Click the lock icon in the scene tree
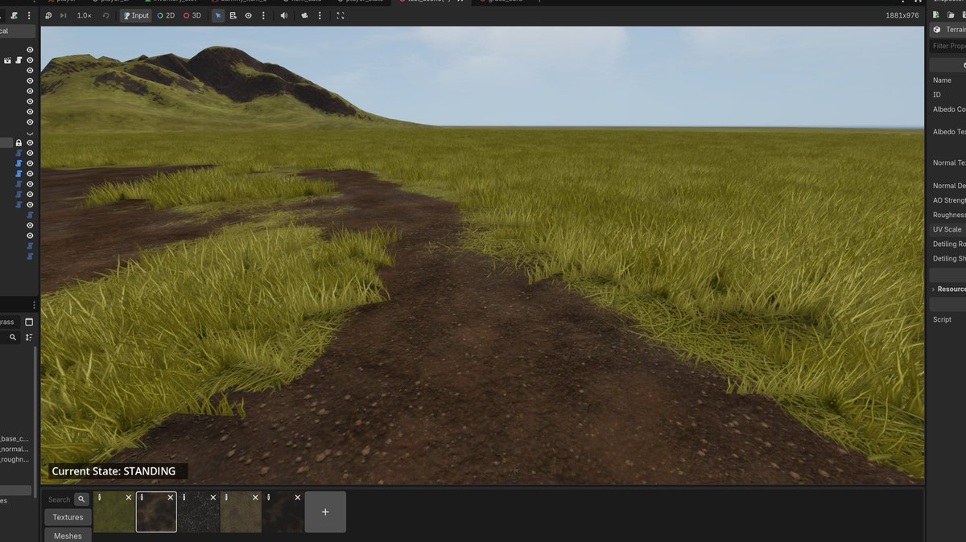This screenshot has width=966, height=542. click(19, 143)
